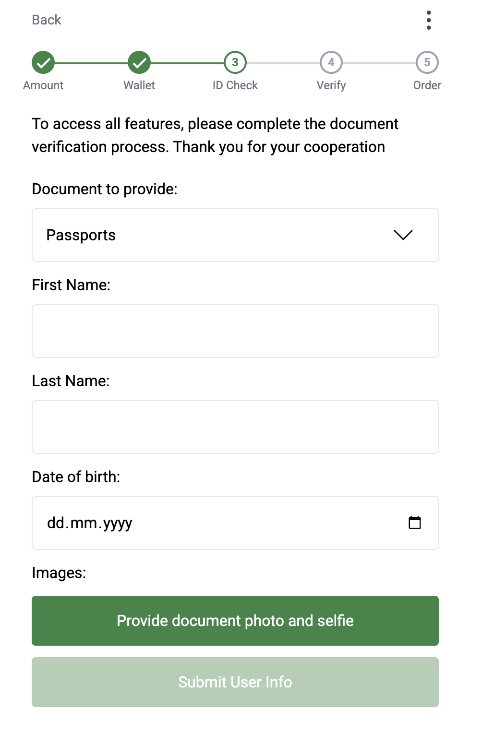Focus the Last Name input field
The height and width of the screenshot is (733, 482).
pos(235,427)
